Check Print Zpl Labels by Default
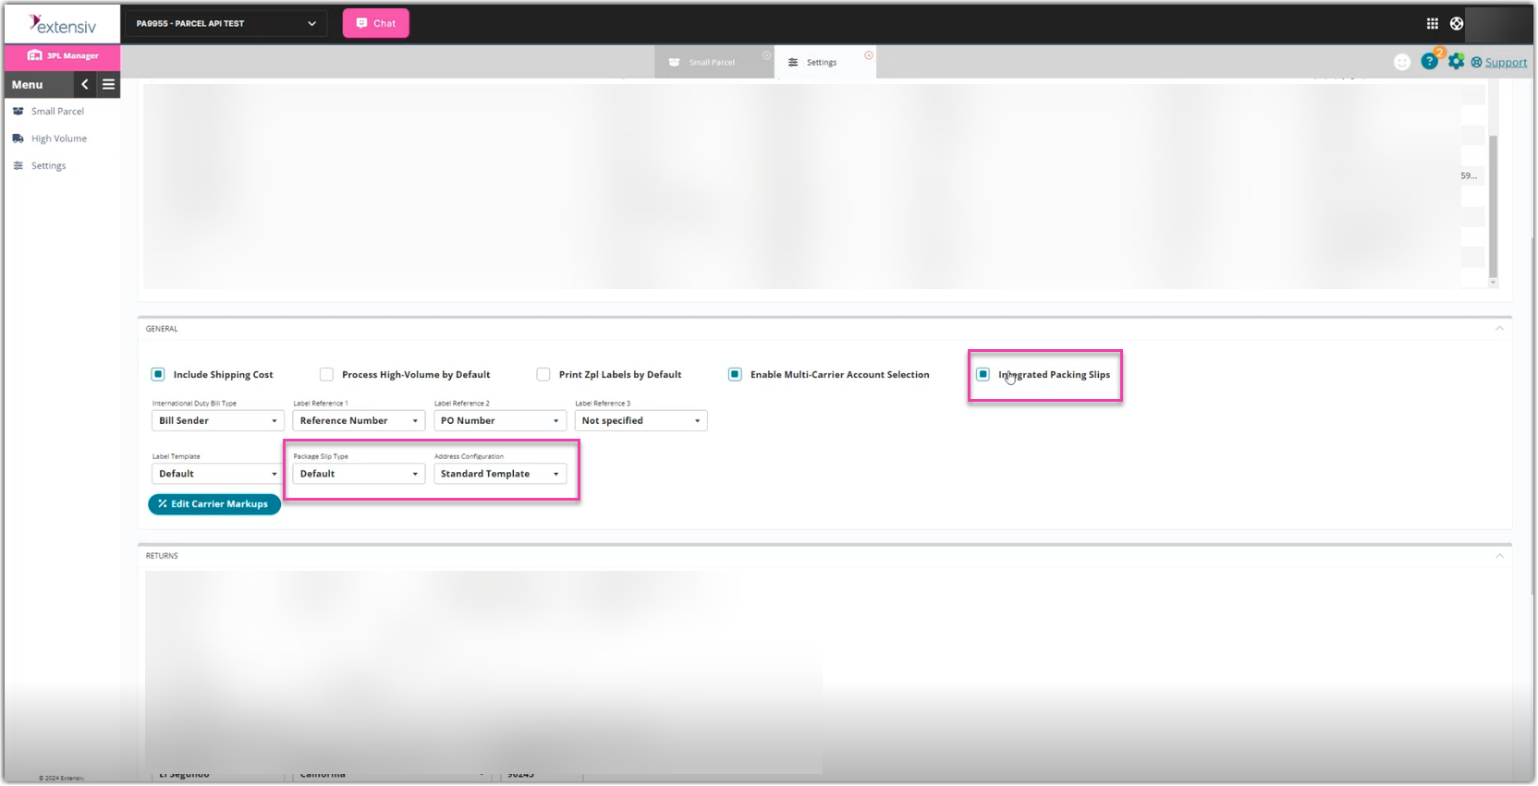This screenshot has width=1538, height=786. [x=543, y=374]
